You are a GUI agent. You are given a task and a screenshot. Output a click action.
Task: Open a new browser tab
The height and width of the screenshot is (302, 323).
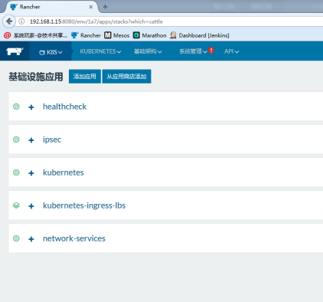click(105, 7)
